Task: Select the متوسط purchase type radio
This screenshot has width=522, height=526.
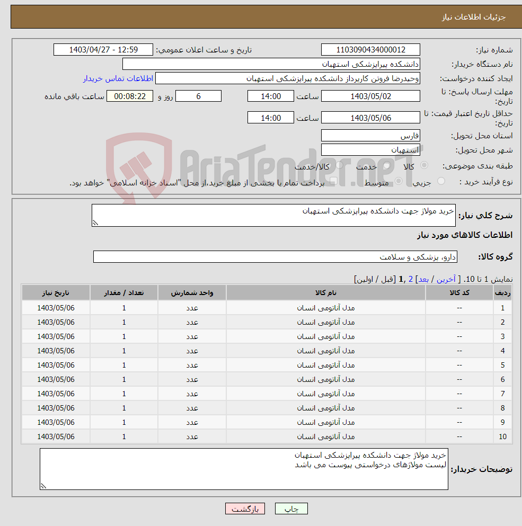Action: coord(399,181)
